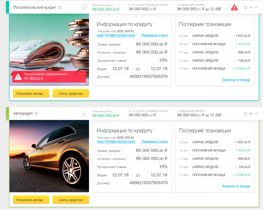Click Внесено всего amount in Потребительский кредит header

(x=106, y=9)
